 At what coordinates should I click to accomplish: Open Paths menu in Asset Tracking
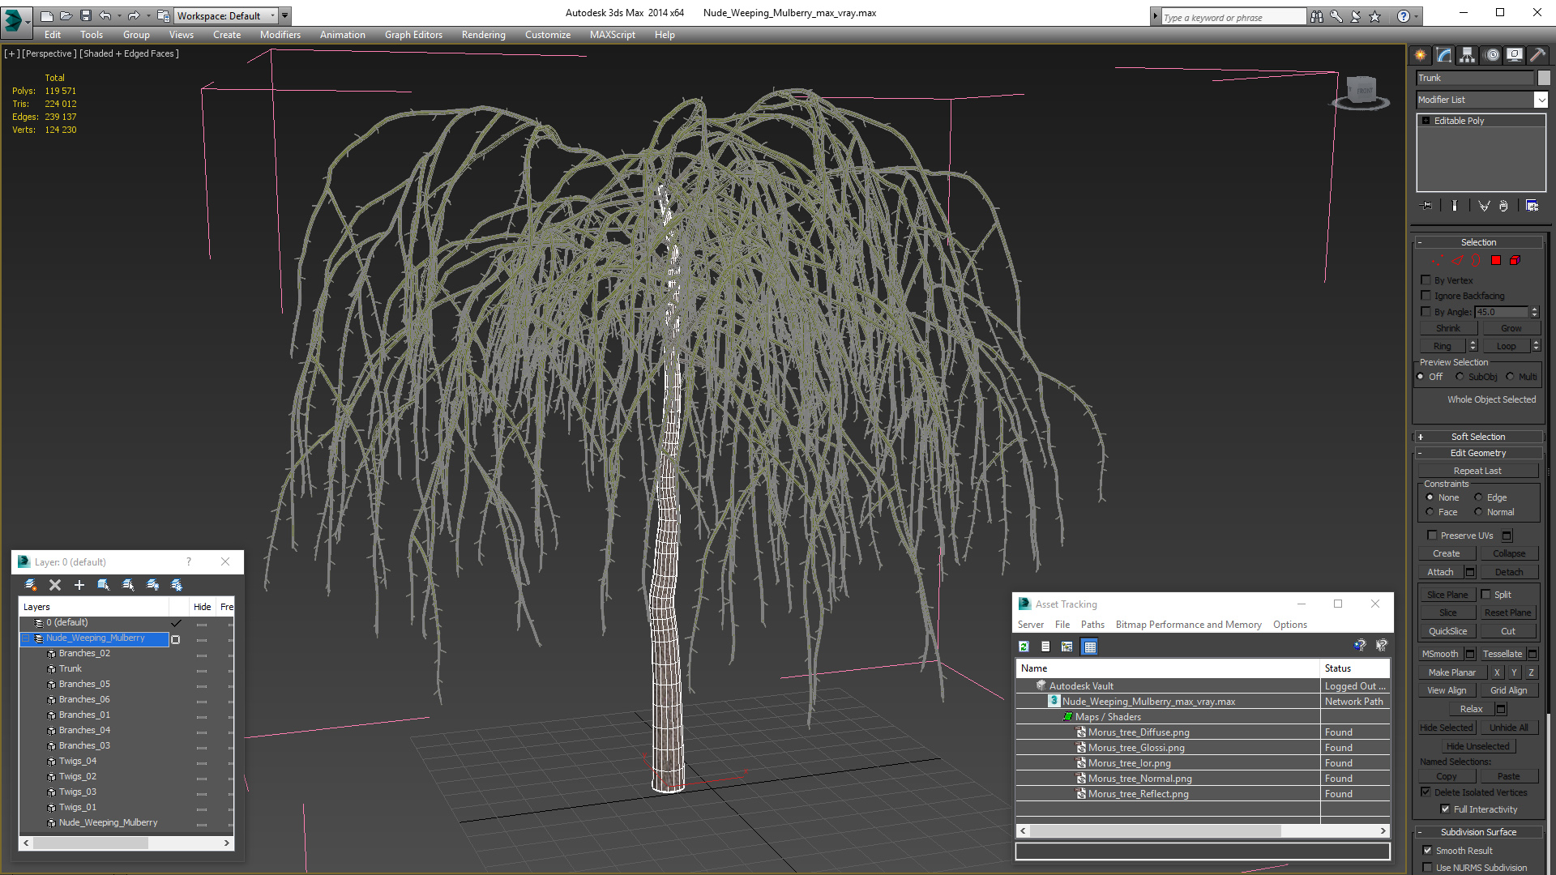tap(1092, 625)
